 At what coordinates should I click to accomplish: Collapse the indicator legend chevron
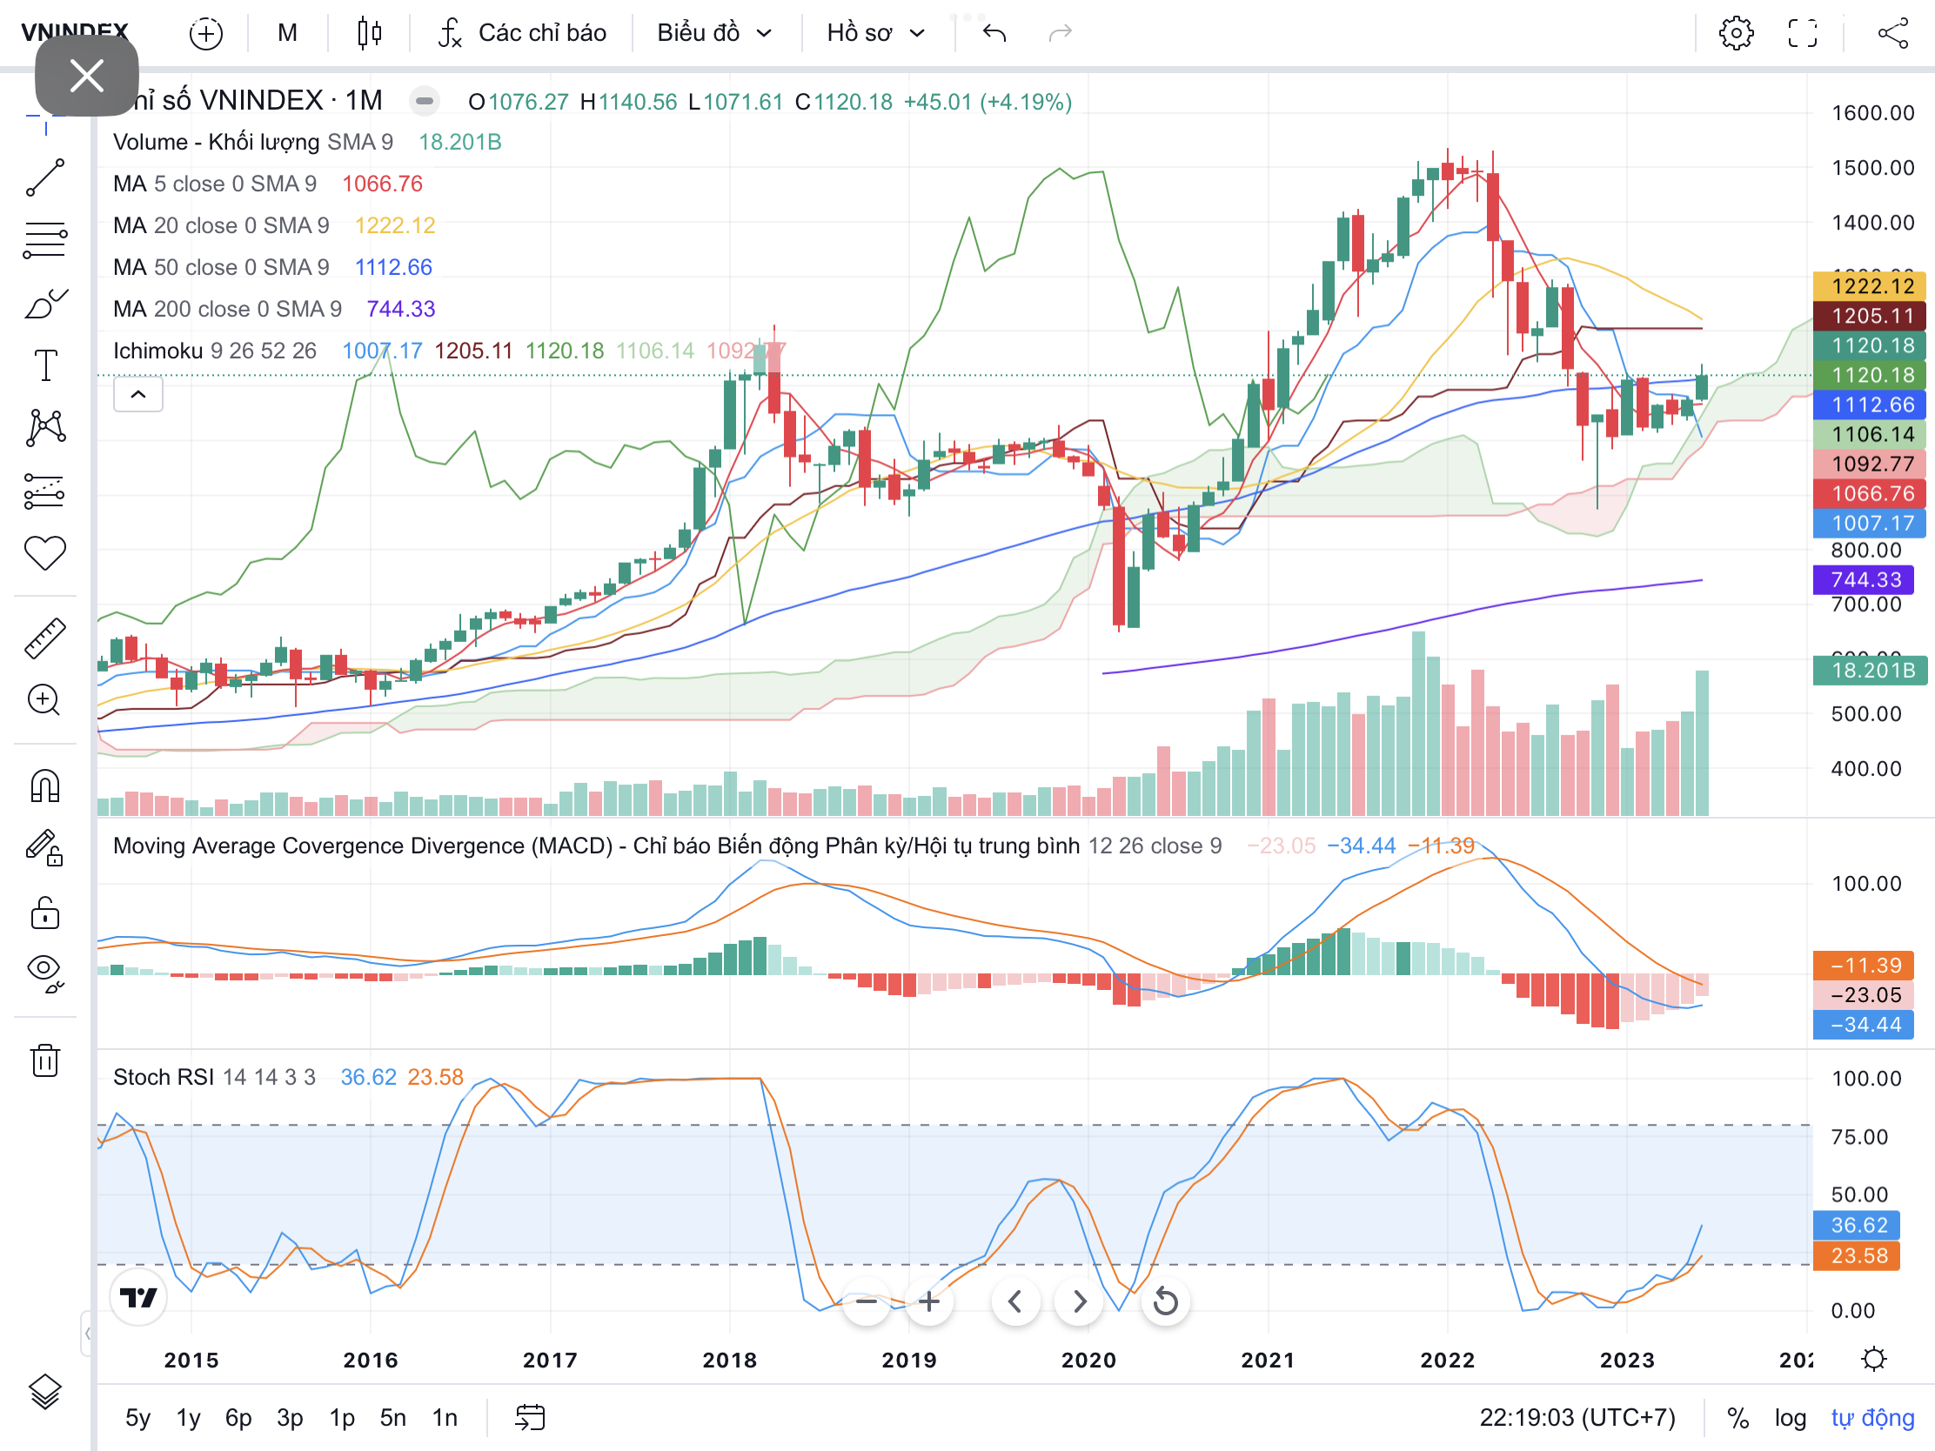coord(138,394)
